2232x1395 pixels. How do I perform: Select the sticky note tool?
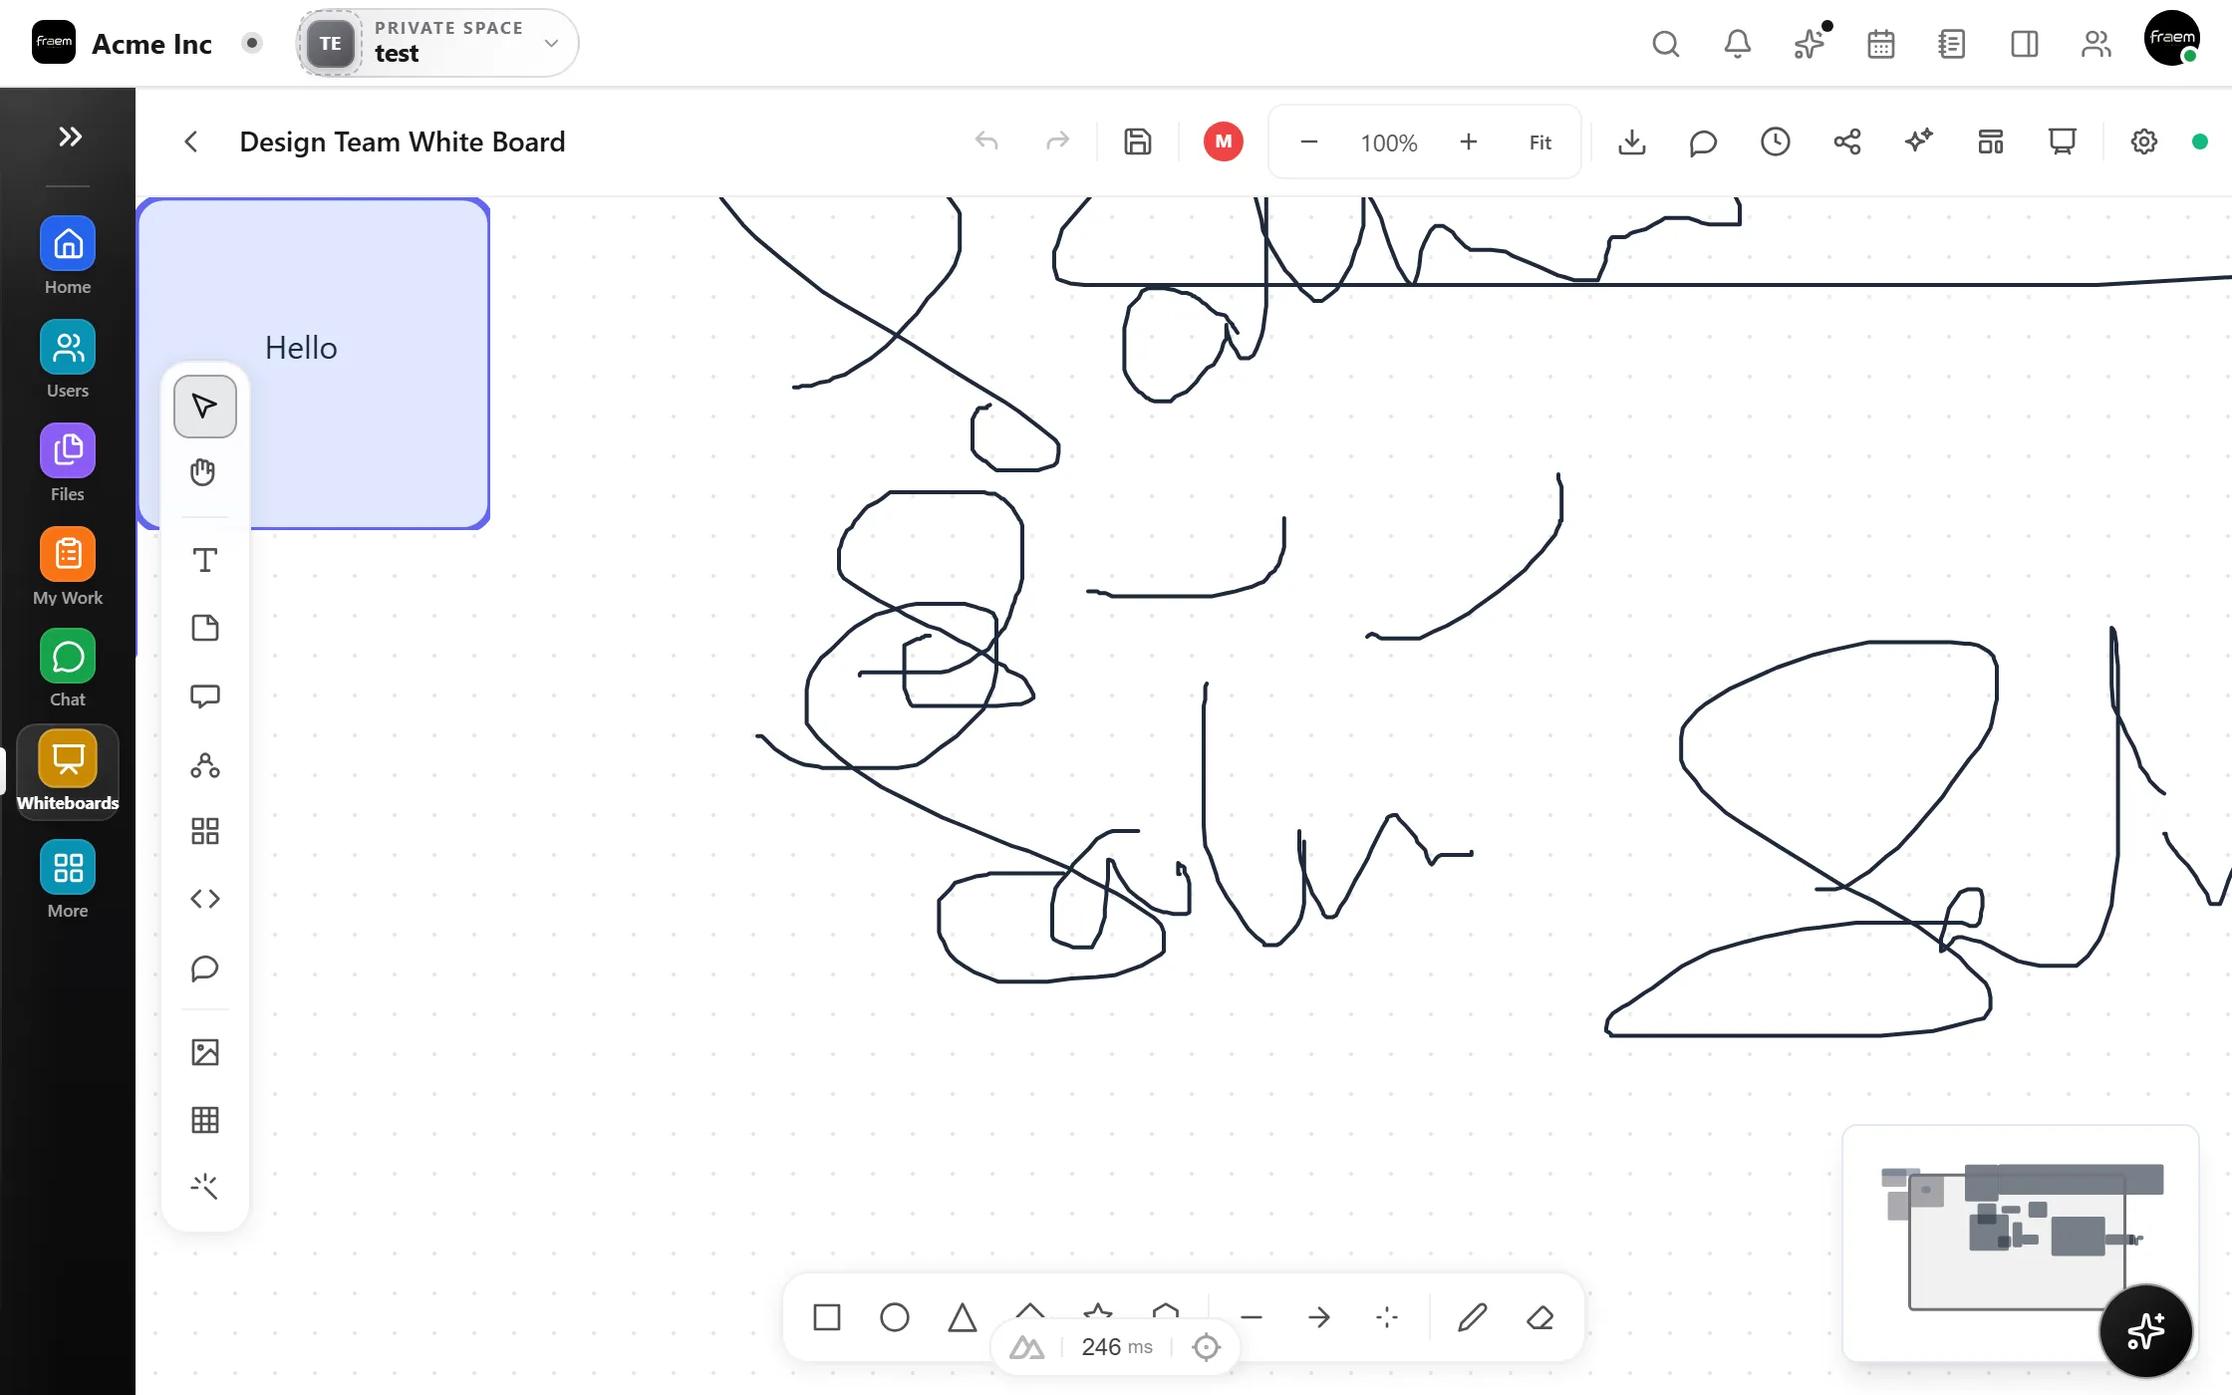coord(205,628)
